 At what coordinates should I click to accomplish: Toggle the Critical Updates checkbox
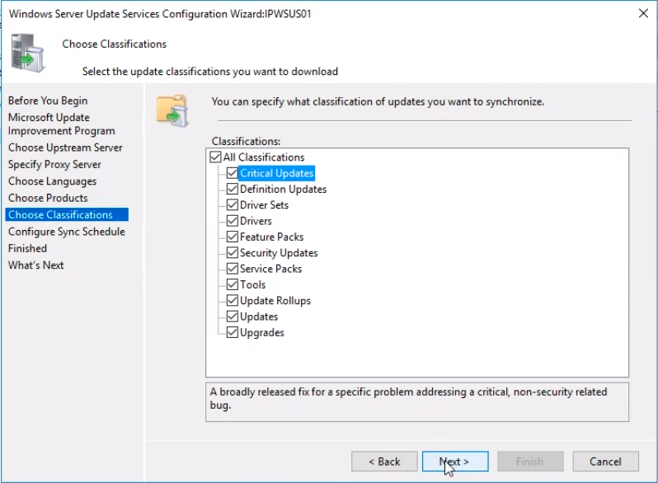(232, 173)
